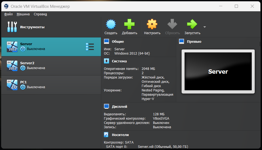Select the Server virtual machine entry
Viewport: 262px width, 150px height.
(51, 47)
